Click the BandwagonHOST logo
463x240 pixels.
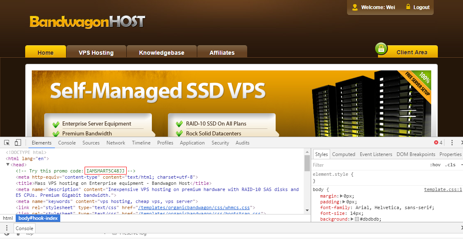click(x=87, y=22)
